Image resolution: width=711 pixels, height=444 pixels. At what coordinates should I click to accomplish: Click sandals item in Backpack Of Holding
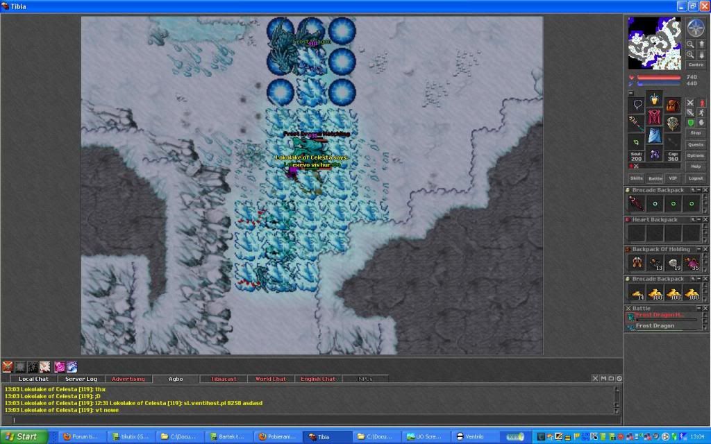pyautogui.click(x=636, y=262)
